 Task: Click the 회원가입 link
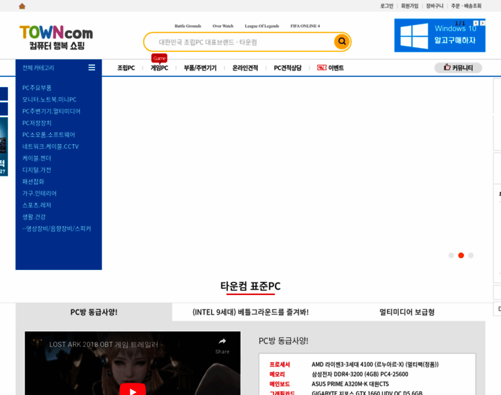409,6
